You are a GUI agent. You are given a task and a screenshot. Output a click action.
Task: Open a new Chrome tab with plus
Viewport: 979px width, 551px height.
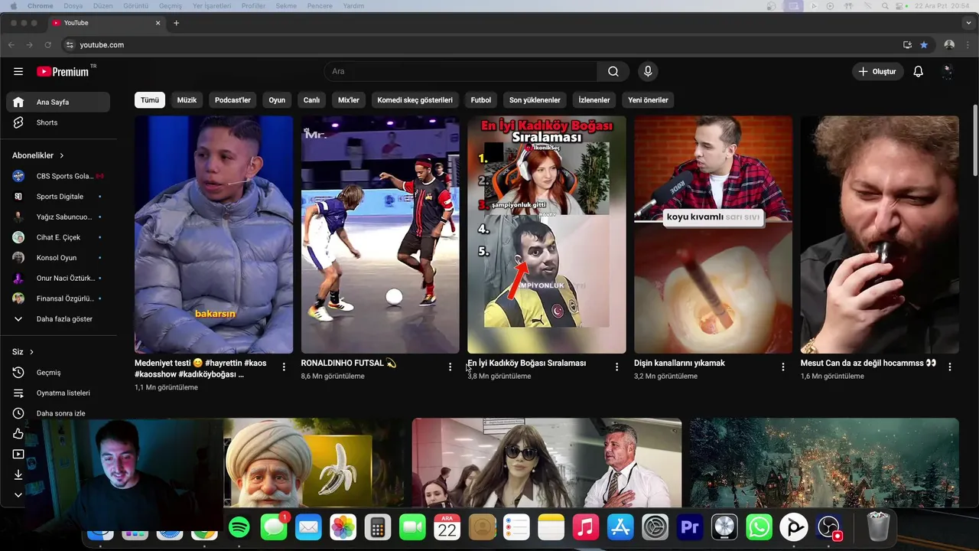[x=176, y=23]
